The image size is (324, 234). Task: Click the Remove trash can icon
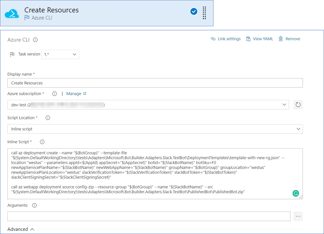(x=281, y=39)
